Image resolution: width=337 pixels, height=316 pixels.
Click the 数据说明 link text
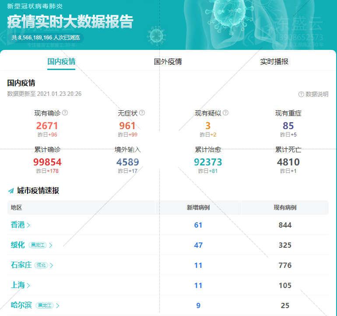317,94
